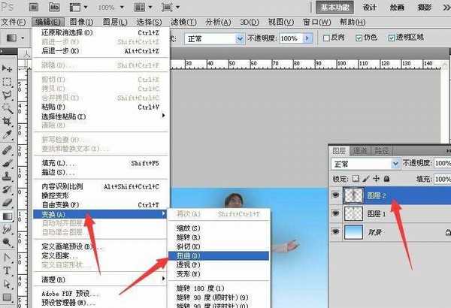451x308 pixels.
Task: Select the Path Selection arrow tool
Action: pyautogui.click(x=7, y=284)
